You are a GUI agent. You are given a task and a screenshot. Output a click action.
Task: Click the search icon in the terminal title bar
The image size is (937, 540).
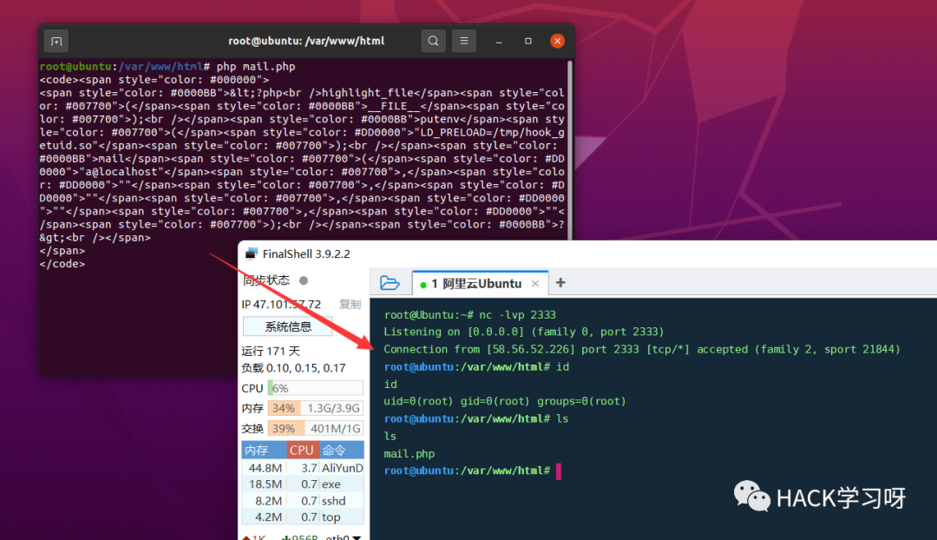(x=433, y=42)
